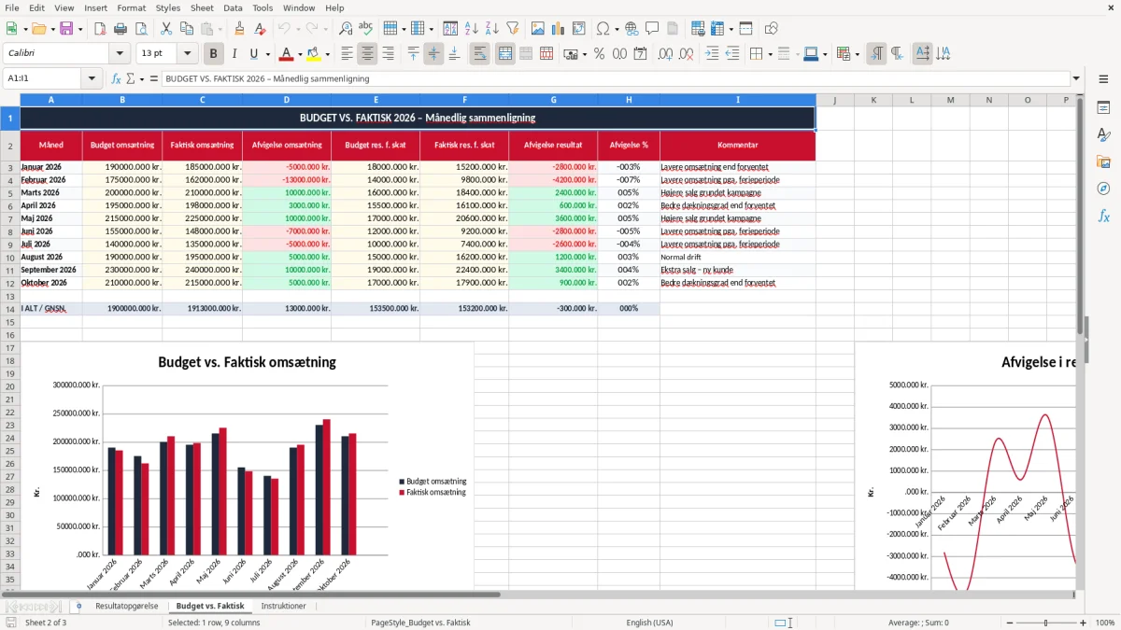This screenshot has width=1121, height=630.
Task: Toggle Merge and Center Cells
Action: [x=505, y=54]
